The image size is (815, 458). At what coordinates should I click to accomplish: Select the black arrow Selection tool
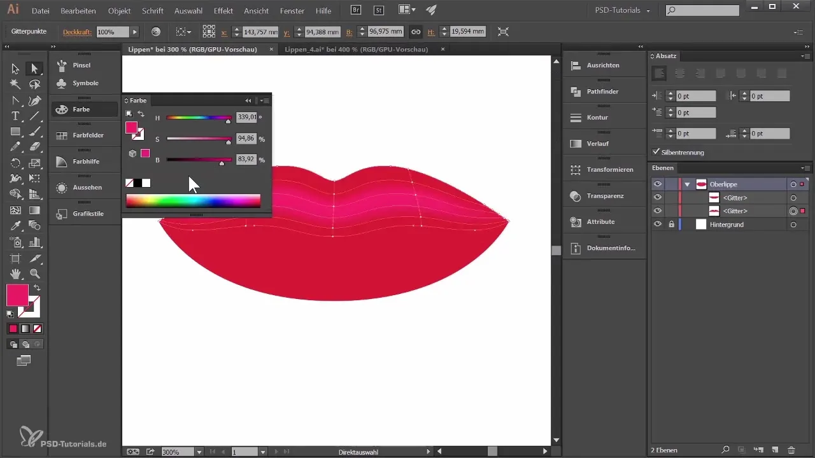[x=15, y=69]
